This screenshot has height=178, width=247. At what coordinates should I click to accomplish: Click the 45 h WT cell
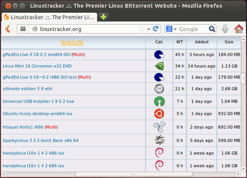(179, 55)
